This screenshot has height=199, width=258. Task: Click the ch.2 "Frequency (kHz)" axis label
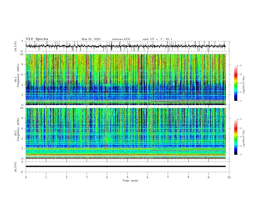[18, 129]
